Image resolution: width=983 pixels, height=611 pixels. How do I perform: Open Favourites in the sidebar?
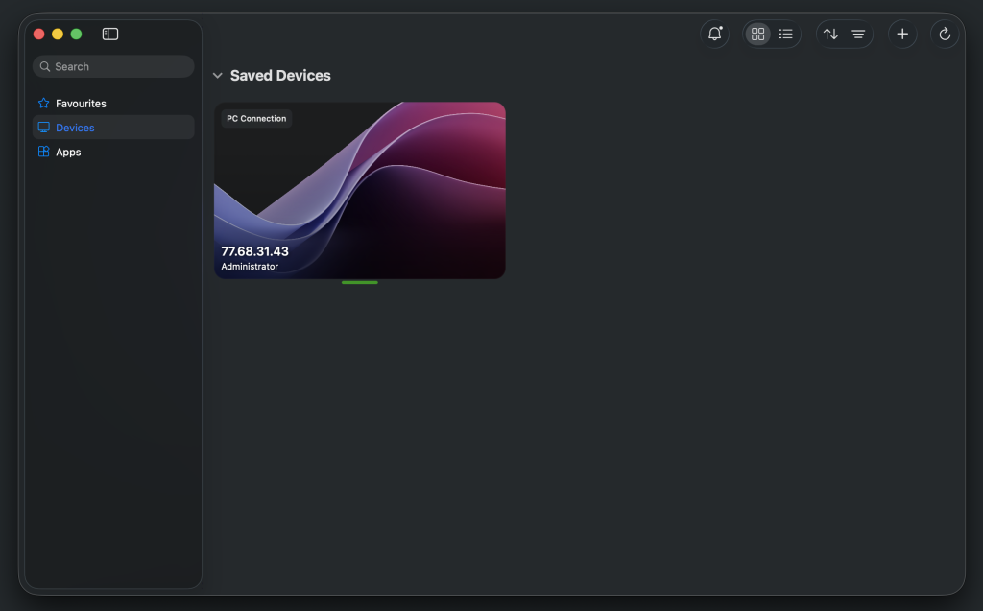pyautogui.click(x=113, y=104)
